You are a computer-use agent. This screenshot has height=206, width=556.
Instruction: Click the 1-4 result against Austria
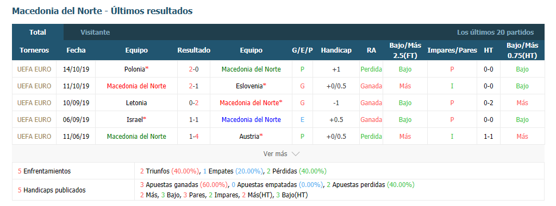193,136
